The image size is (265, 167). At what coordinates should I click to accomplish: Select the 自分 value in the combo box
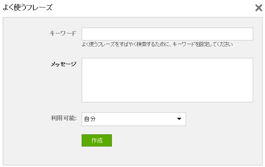coord(90,119)
